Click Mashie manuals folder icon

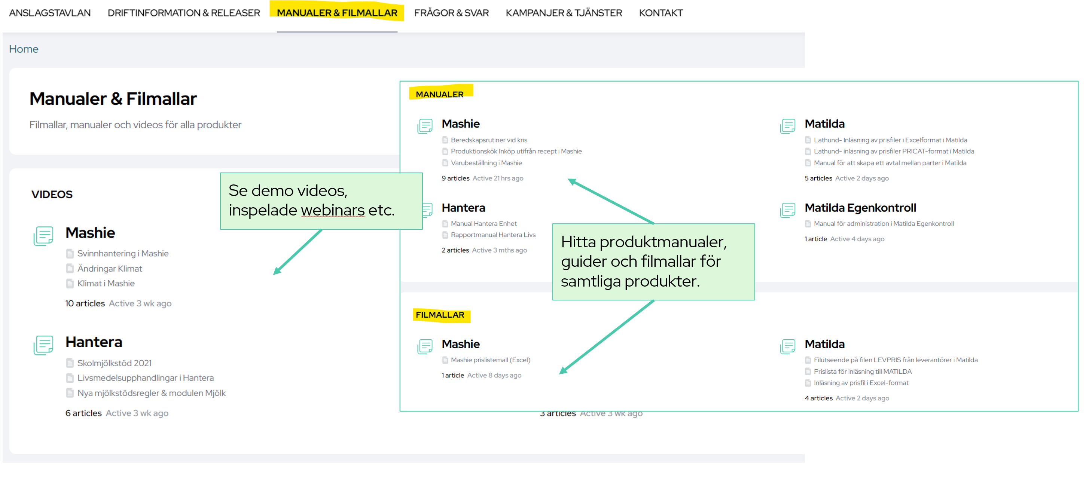pyautogui.click(x=425, y=126)
